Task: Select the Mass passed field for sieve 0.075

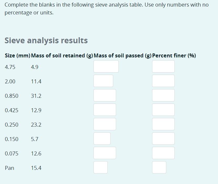Action: [x=105, y=153]
